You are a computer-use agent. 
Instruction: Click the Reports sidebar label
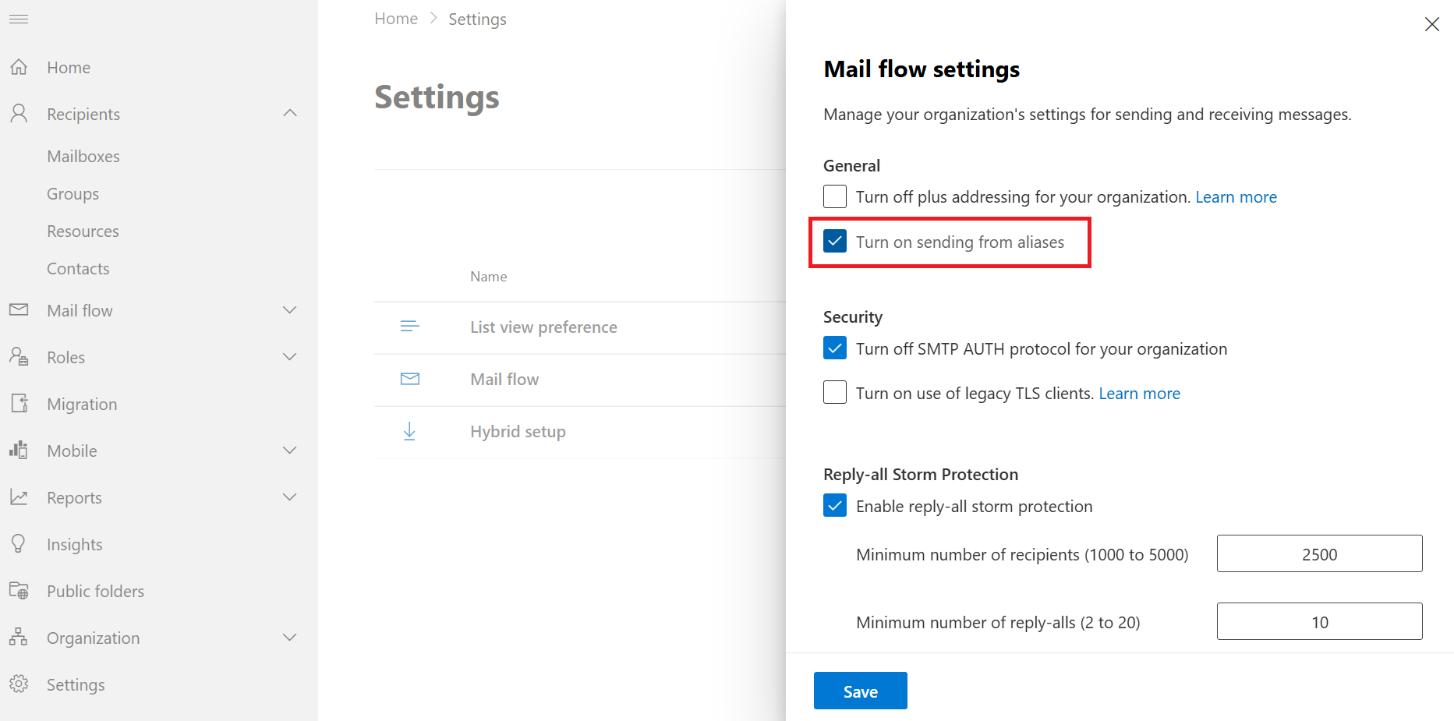(74, 498)
